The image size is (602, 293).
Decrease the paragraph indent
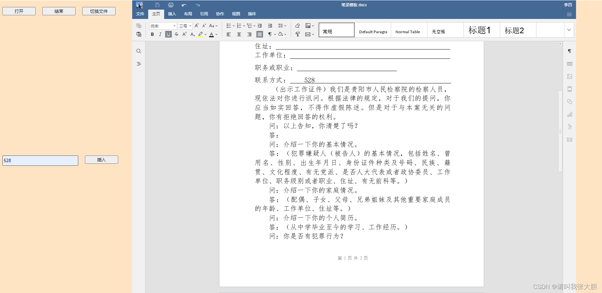click(260, 26)
